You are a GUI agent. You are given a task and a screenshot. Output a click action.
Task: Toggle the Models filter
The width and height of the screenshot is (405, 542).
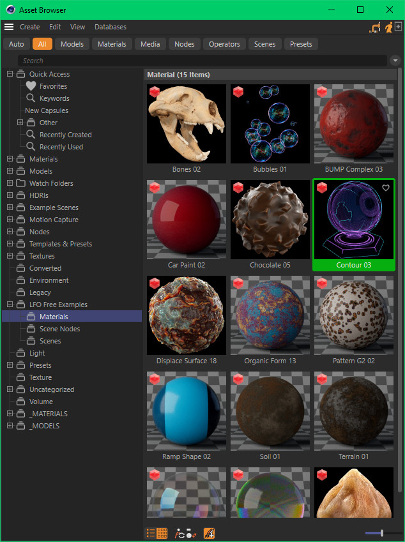72,44
